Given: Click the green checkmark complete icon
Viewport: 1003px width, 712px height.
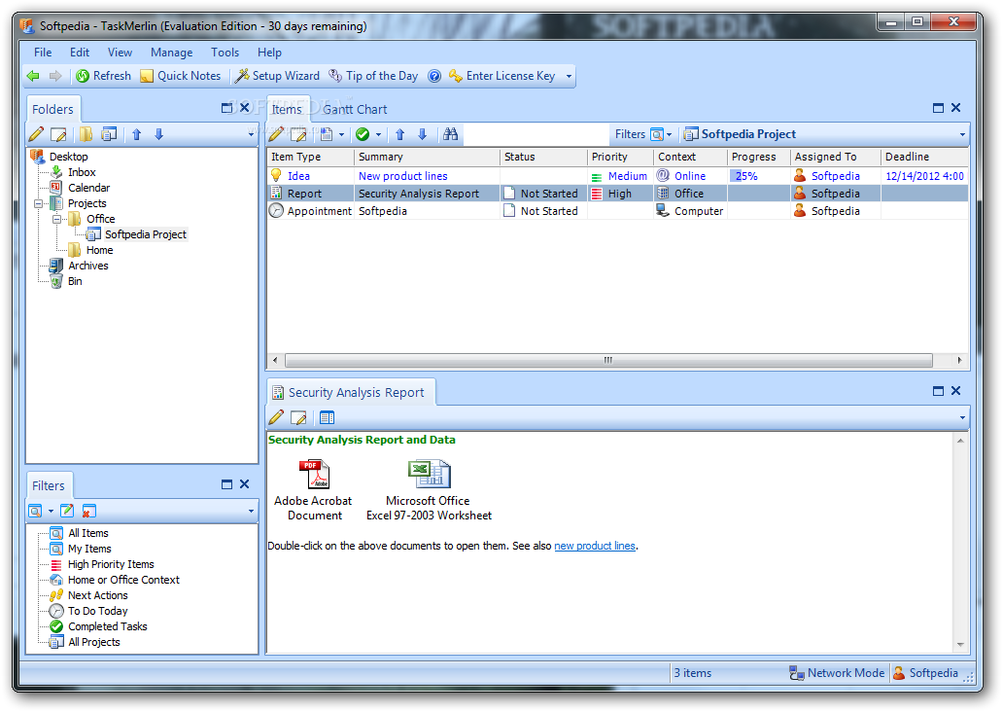Looking at the screenshot, I should [363, 134].
